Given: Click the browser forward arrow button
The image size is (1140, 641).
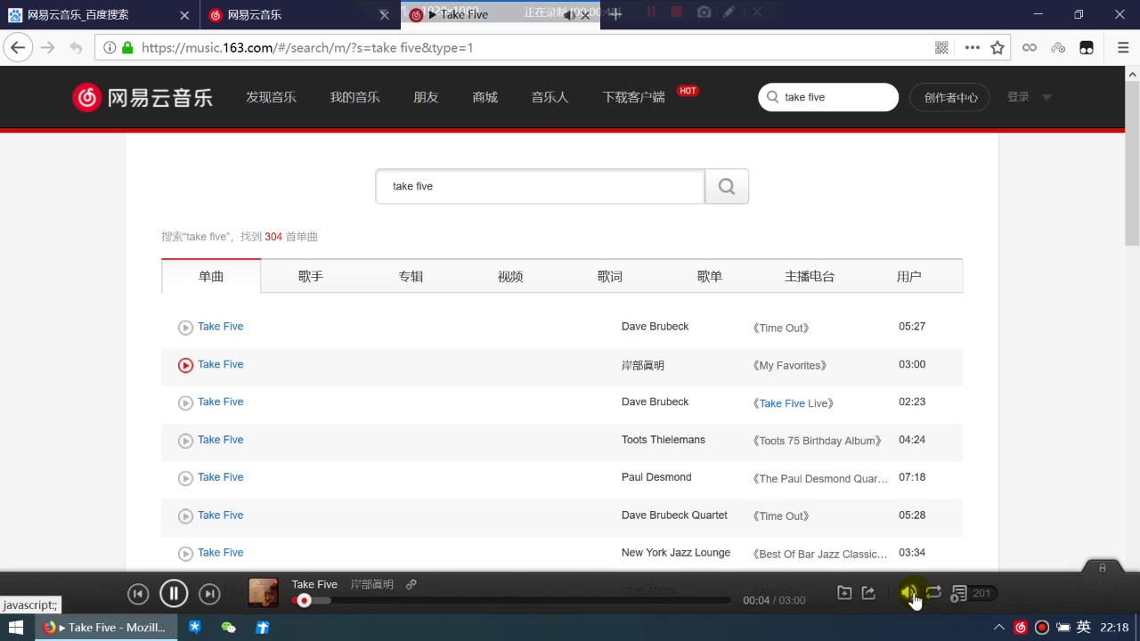Looking at the screenshot, I should (47, 48).
